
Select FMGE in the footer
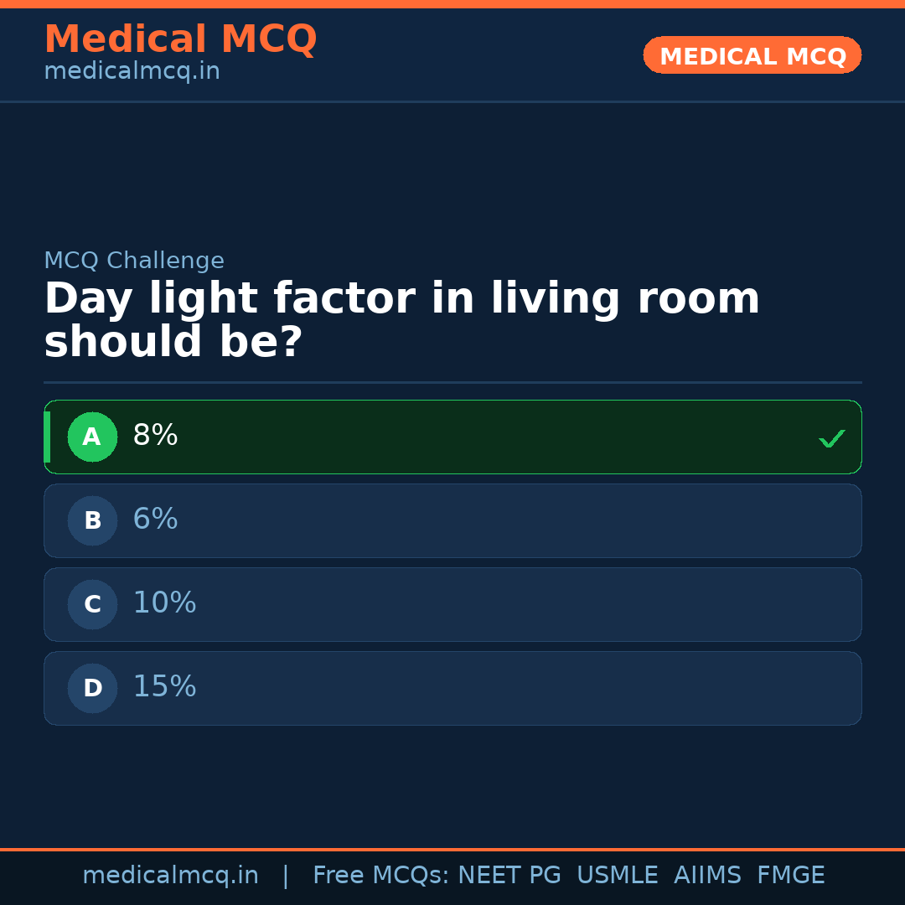(791, 876)
